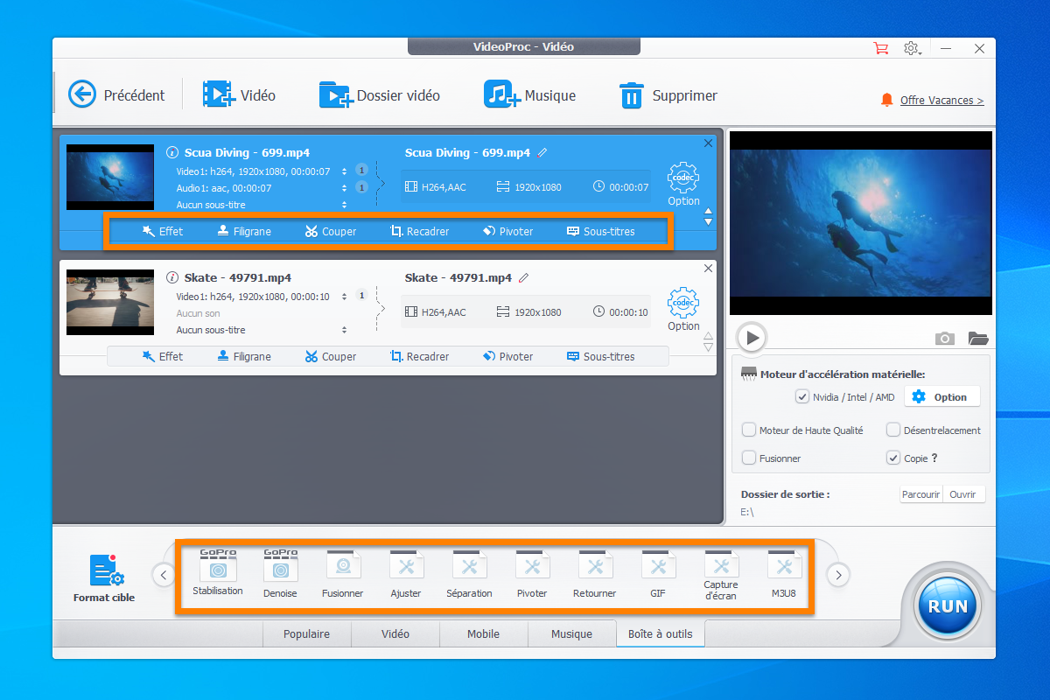Open Recadrer for Skate video

[419, 356]
